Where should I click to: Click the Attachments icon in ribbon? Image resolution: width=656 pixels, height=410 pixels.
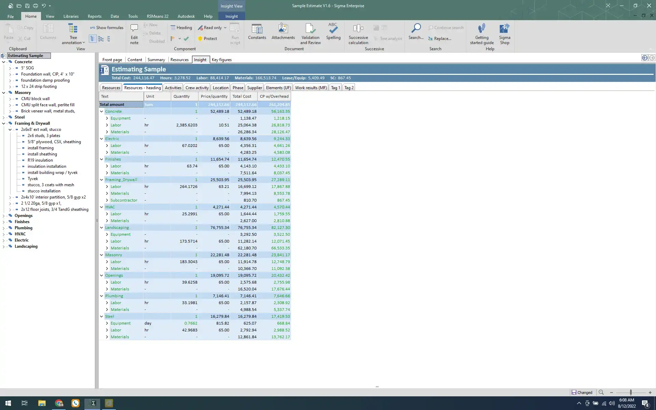point(283,29)
